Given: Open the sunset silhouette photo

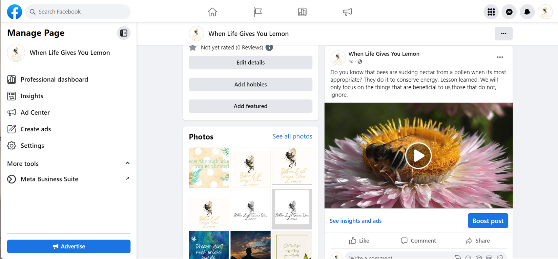Looking at the screenshot, I should (x=250, y=245).
